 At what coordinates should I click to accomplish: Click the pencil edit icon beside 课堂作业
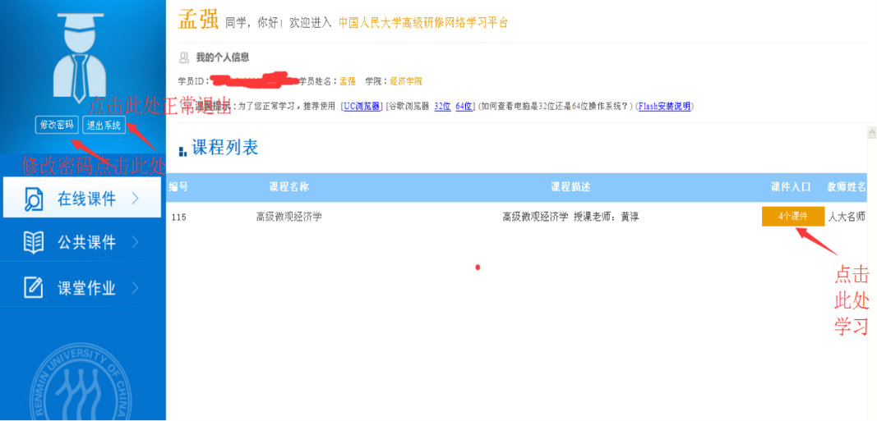(34, 288)
